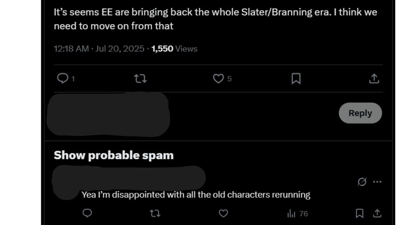Like the comment about old characters rerunning
Image resolution: width=401 pixels, height=225 pixels.
[223, 213]
